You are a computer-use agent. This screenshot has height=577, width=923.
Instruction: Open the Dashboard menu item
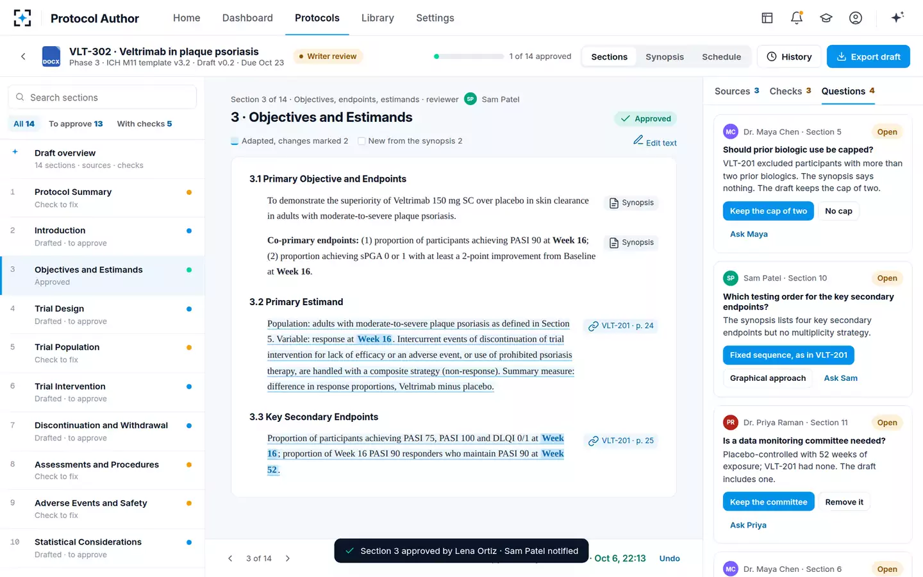click(x=247, y=18)
